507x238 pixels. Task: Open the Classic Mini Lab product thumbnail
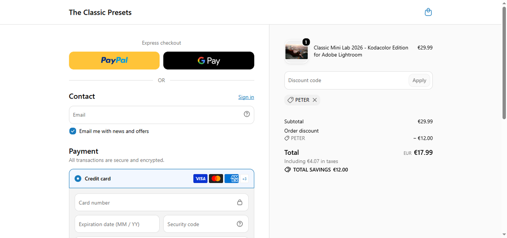tap(296, 51)
